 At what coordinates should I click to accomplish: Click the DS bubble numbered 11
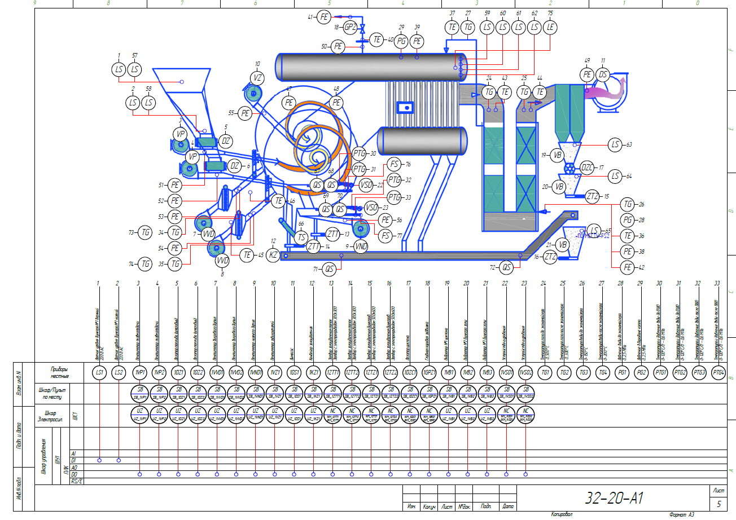(x=603, y=74)
